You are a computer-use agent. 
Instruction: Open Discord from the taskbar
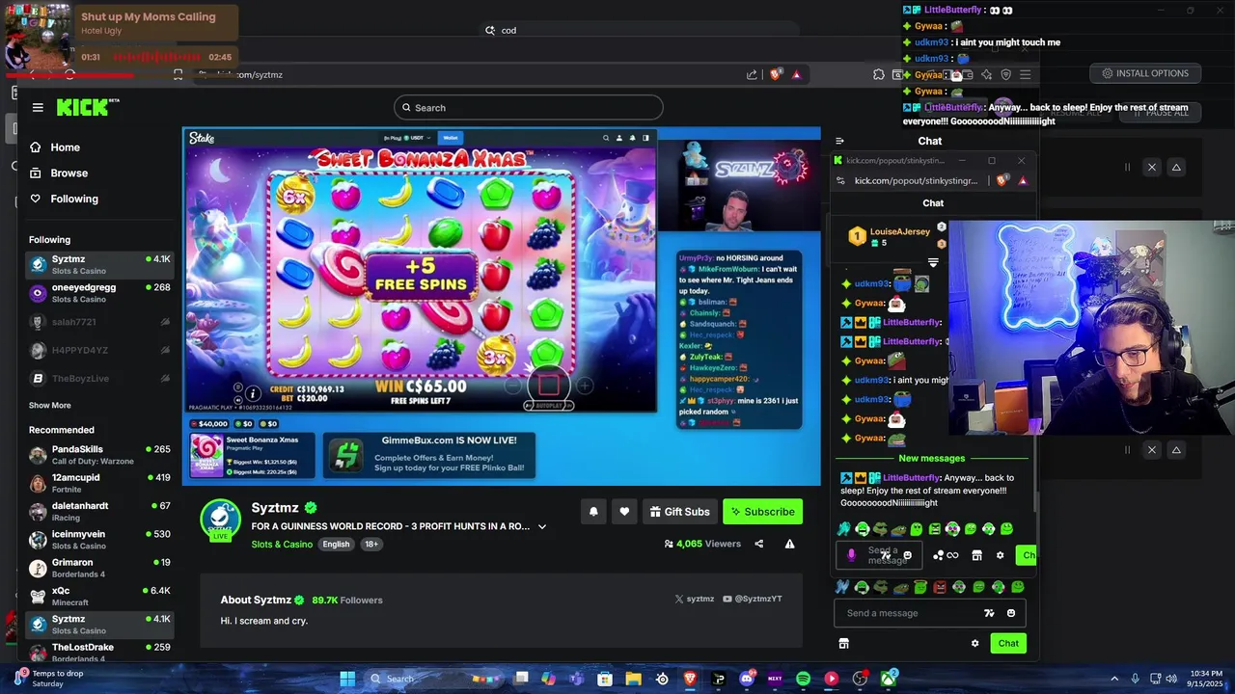pos(747,679)
